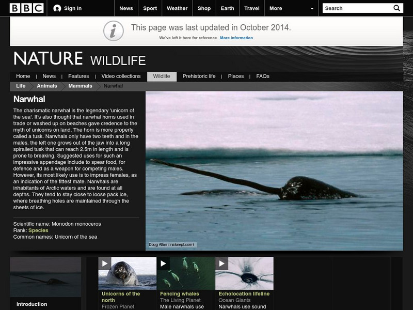Open the Fencing whales title link
413x310 pixels.
pyautogui.click(x=180, y=293)
